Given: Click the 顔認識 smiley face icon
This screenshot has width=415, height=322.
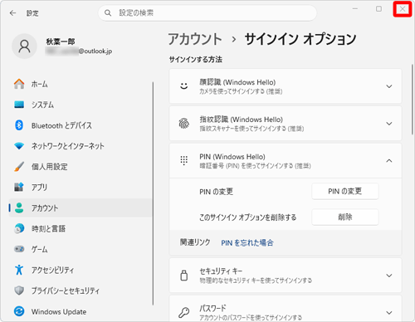Looking at the screenshot, I should point(184,86).
